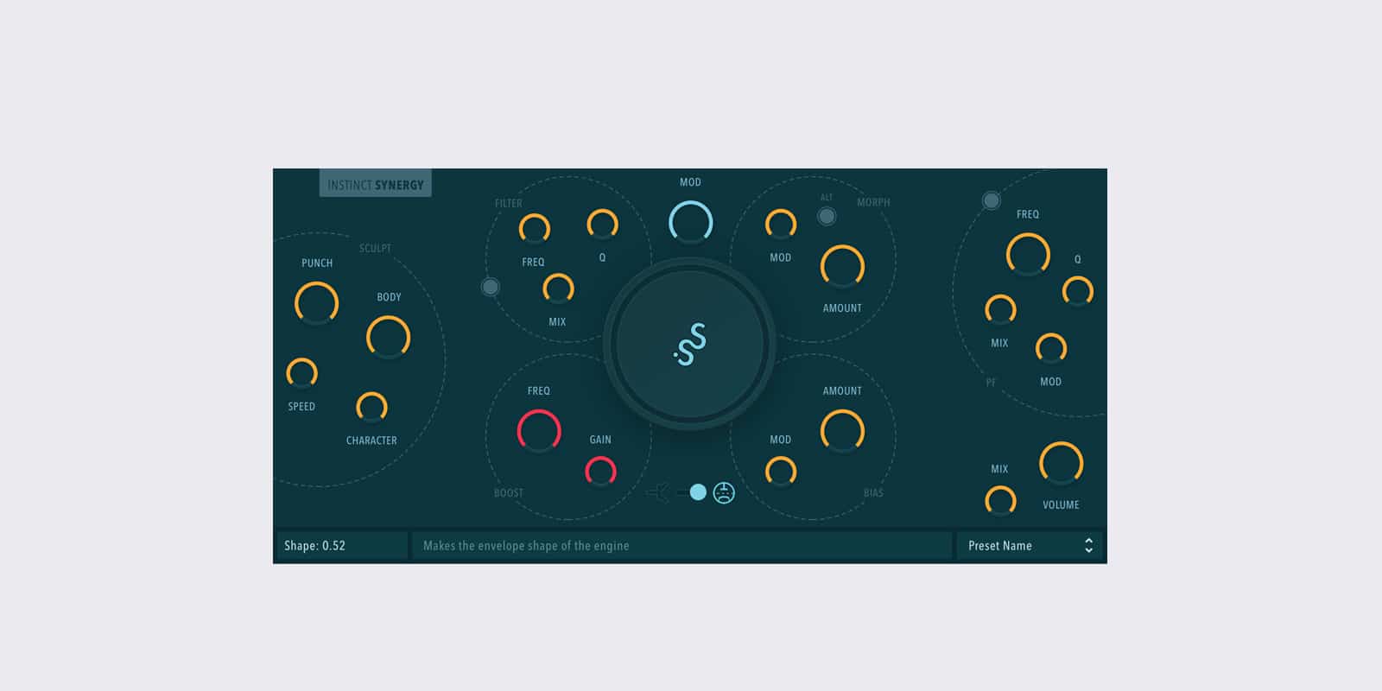Click the output Mix knob beside Volume
This screenshot has width=1382, height=691.
tap(1000, 501)
